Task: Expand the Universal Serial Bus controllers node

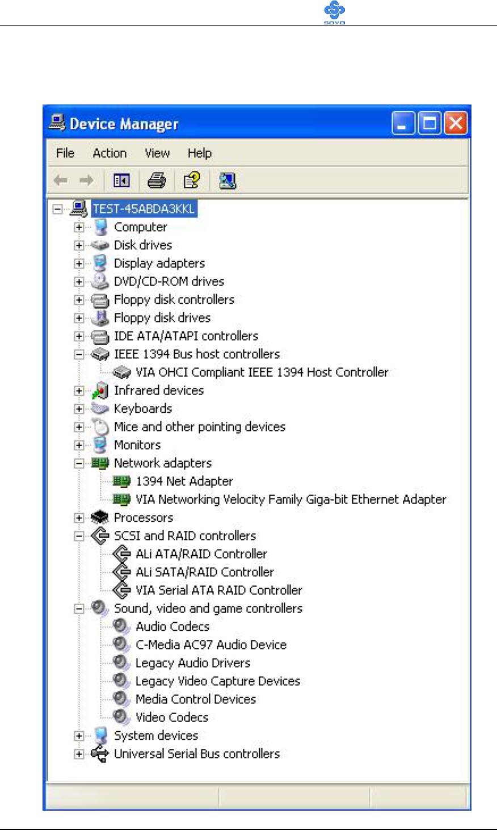Action: pos(79,754)
